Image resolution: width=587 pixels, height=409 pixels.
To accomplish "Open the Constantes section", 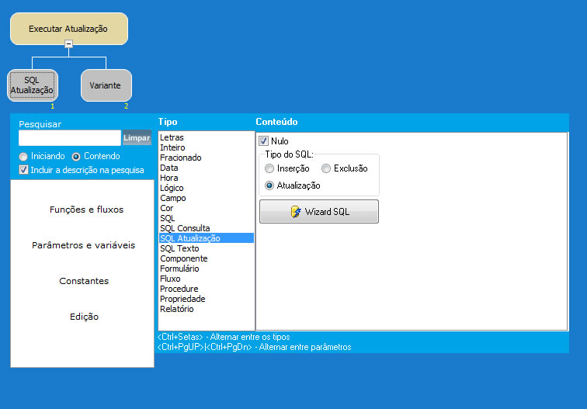I will click(x=84, y=281).
